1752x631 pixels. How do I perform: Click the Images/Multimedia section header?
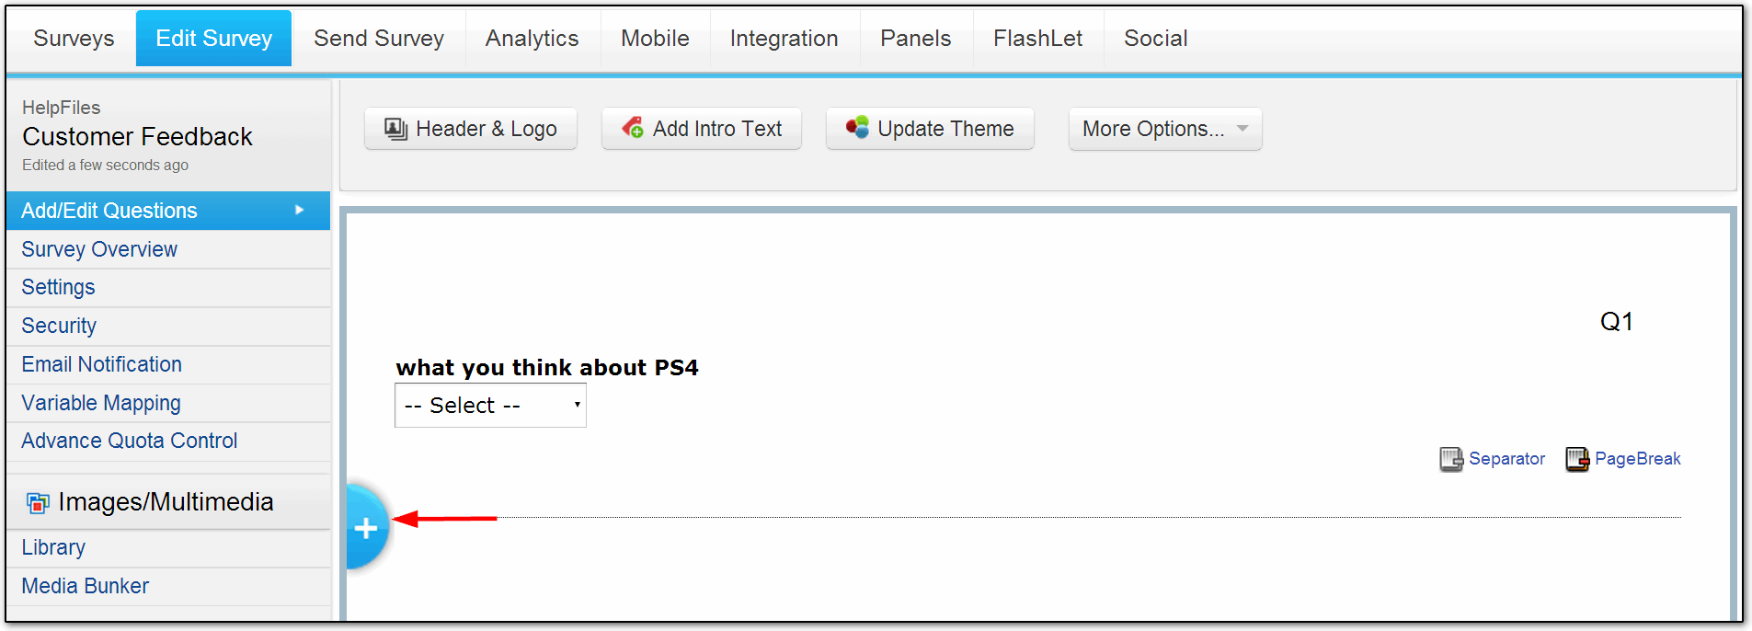point(168,502)
